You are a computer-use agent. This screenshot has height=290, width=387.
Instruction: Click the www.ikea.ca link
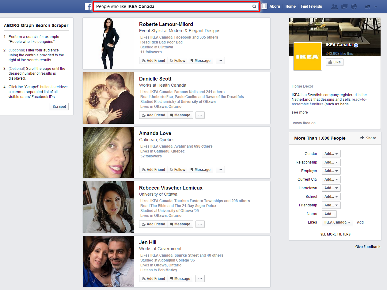click(x=304, y=123)
